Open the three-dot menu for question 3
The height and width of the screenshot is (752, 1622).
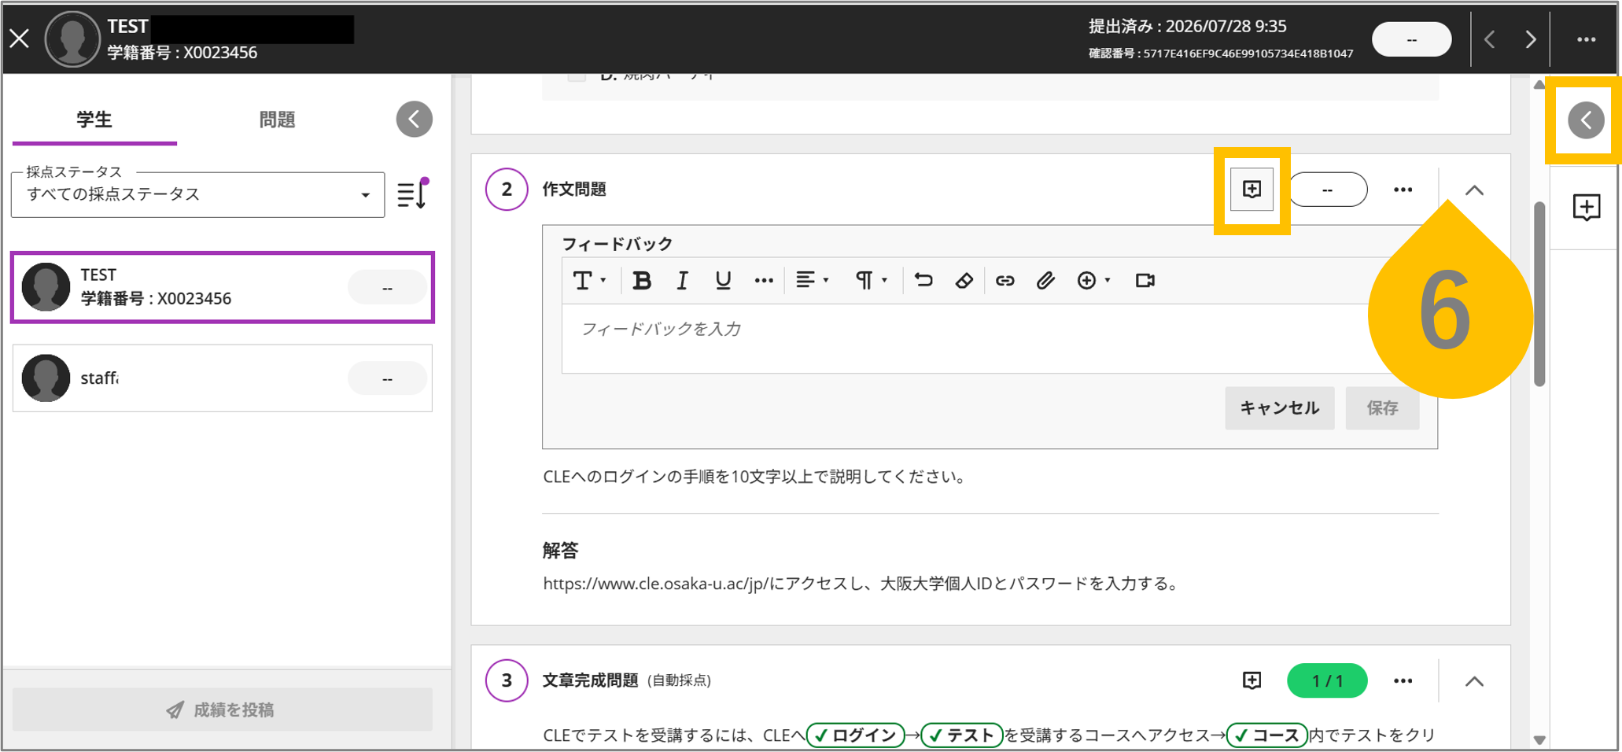click(x=1403, y=680)
